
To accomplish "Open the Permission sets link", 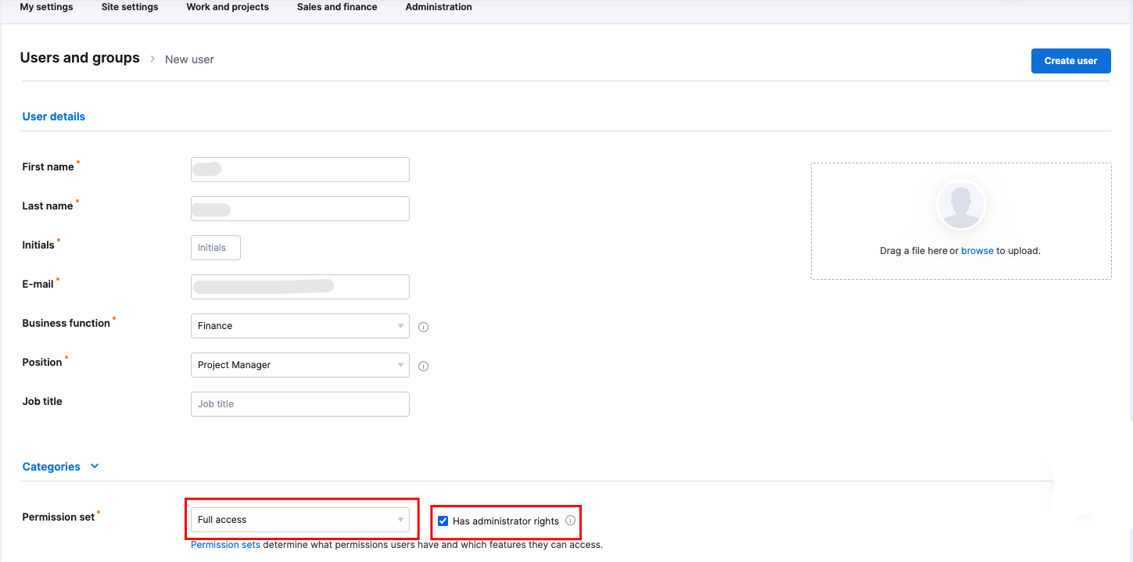I will pos(225,544).
